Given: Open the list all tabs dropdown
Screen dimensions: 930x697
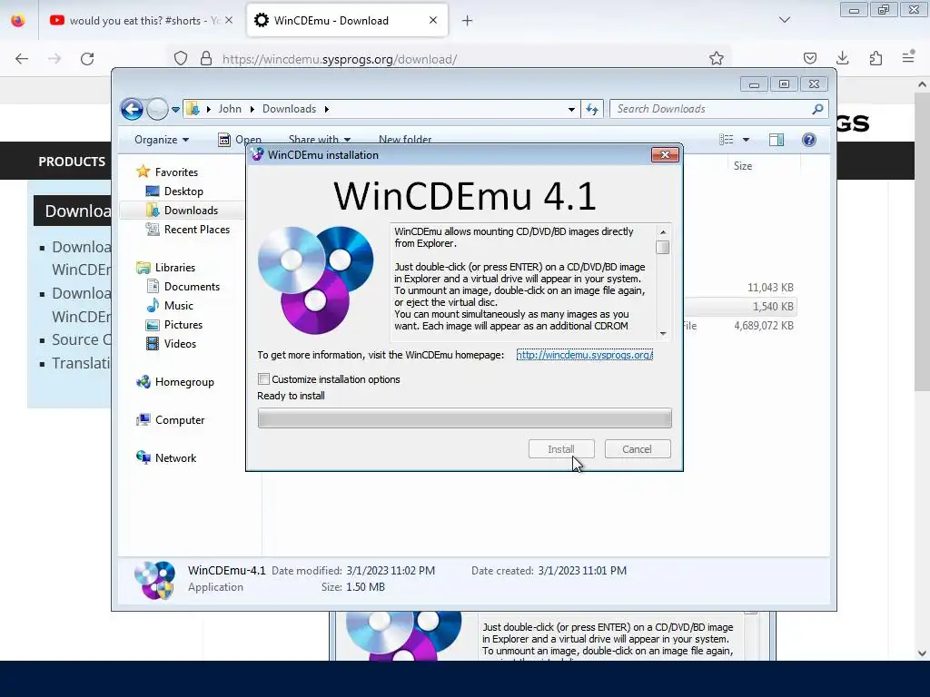Looking at the screenshot, I should click(785, 20).
